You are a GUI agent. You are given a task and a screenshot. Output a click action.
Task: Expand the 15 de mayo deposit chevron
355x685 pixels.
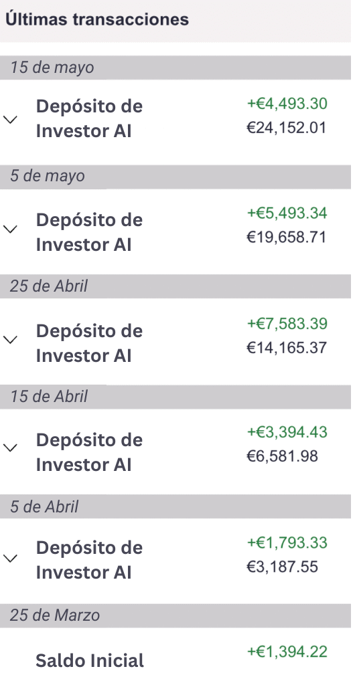pyautogui.click(x=10, y=119)
